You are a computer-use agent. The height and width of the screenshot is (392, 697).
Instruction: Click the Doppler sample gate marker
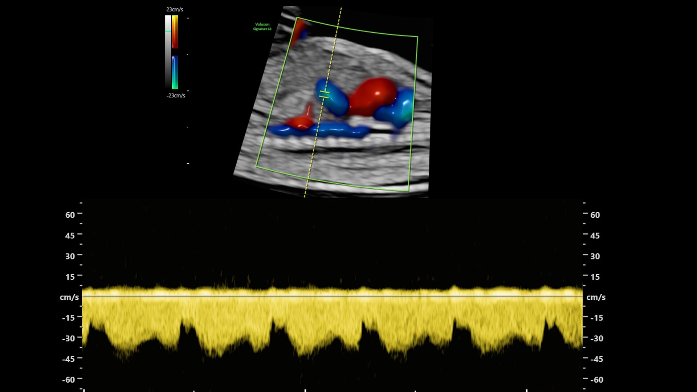[x=324, y=94]
